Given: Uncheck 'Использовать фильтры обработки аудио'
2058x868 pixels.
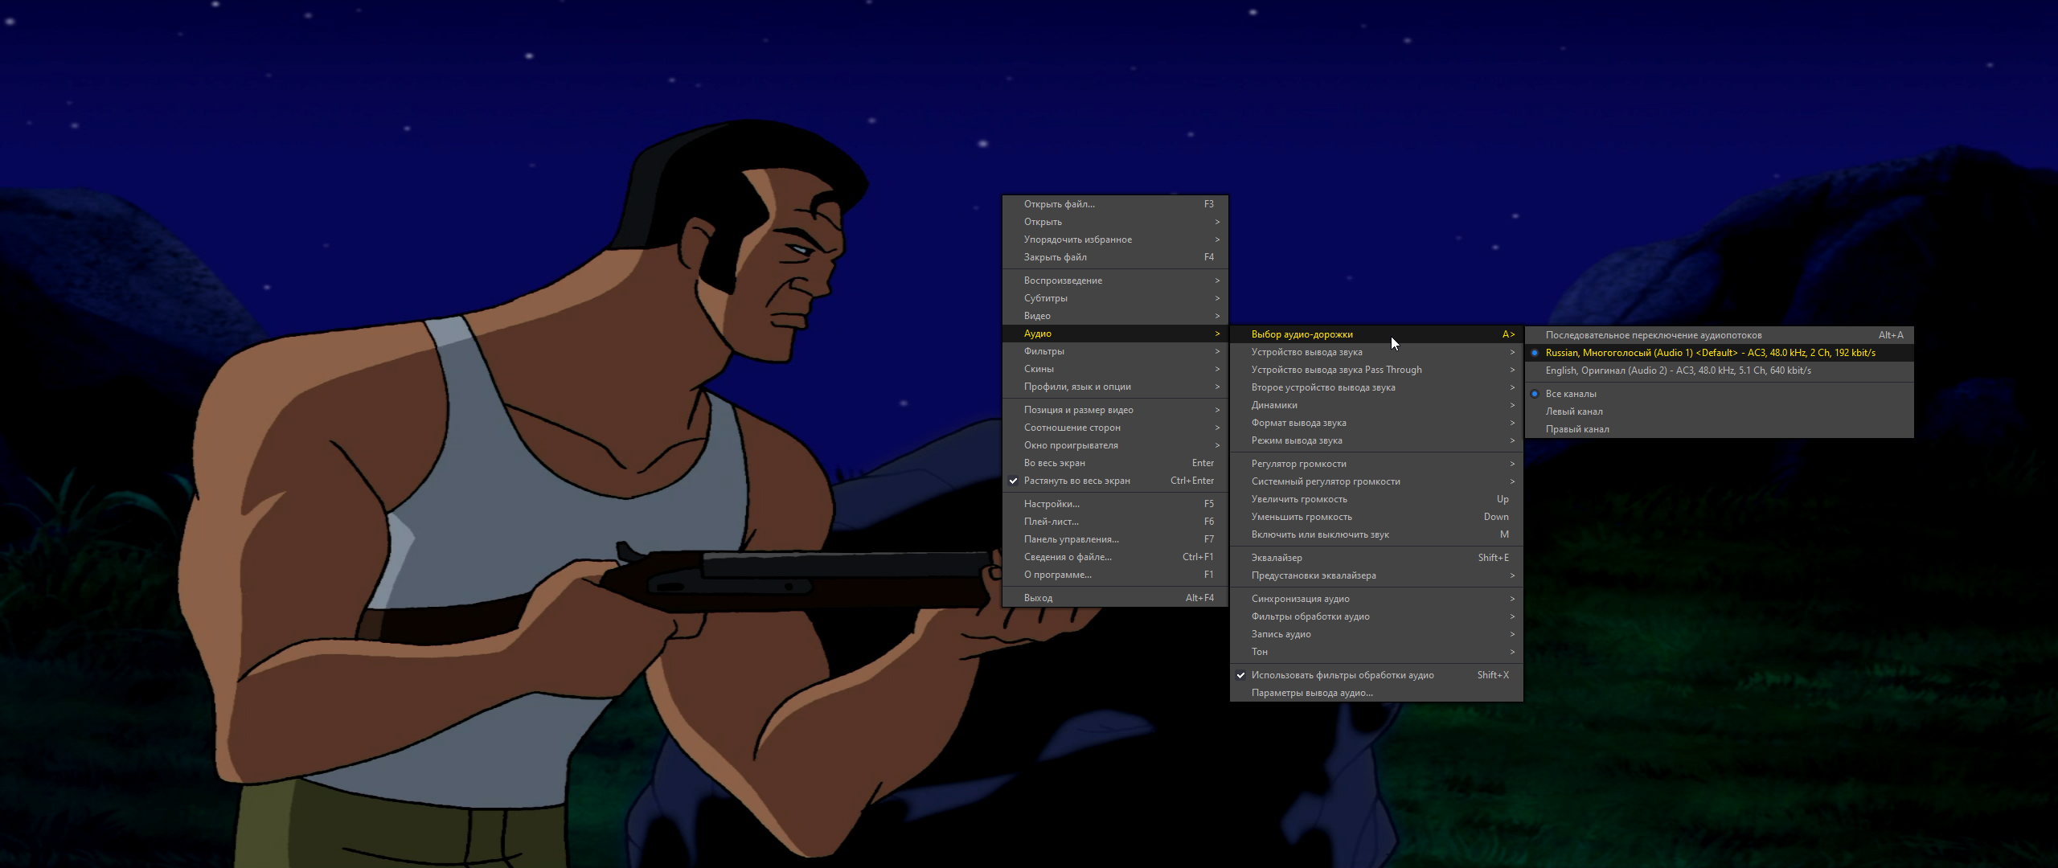Looking at the screenshot, I should (x=1376, y=675).
